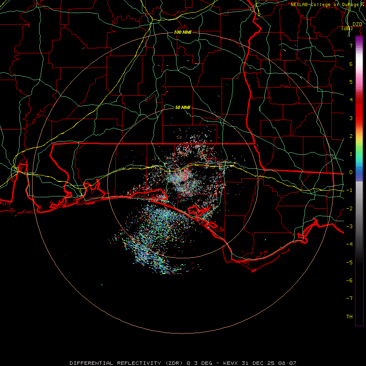Click the "2" value on the color scale
Viewport: 366px width, 366px height.
point(351,136)
